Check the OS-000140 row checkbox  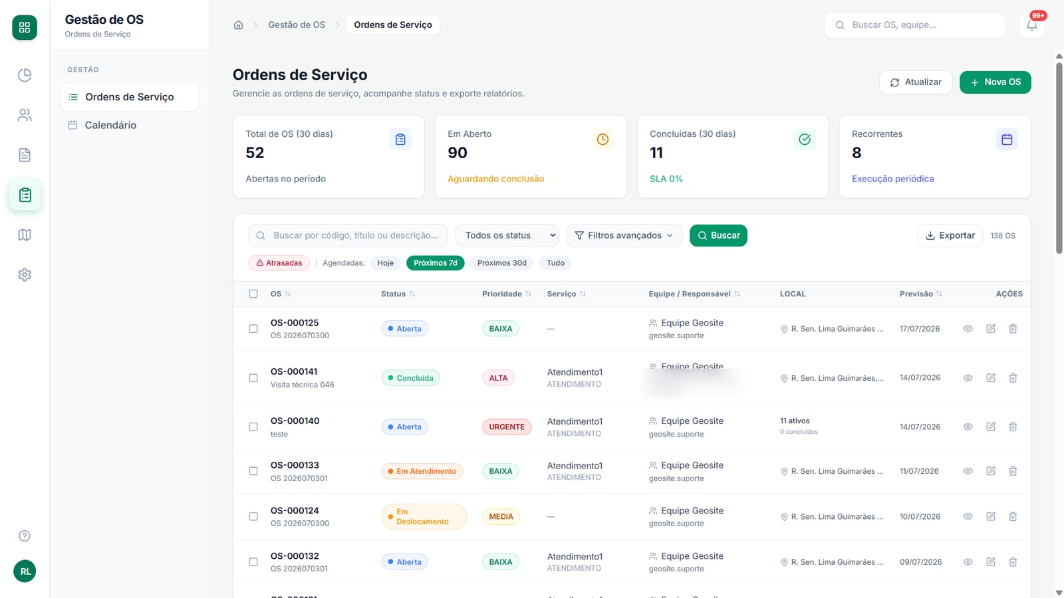(x=253, y=427)
